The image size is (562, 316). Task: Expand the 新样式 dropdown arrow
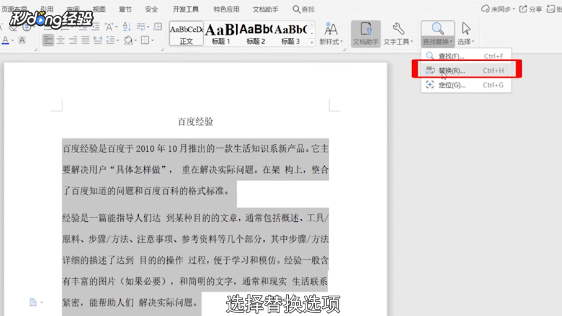click(341, 42)
